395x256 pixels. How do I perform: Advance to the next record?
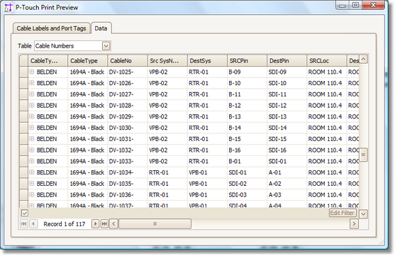click(x=95, y=224)
